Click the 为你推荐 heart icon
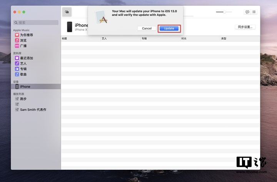The width and height of the screenshot is (277, 182). click(17, 35)
